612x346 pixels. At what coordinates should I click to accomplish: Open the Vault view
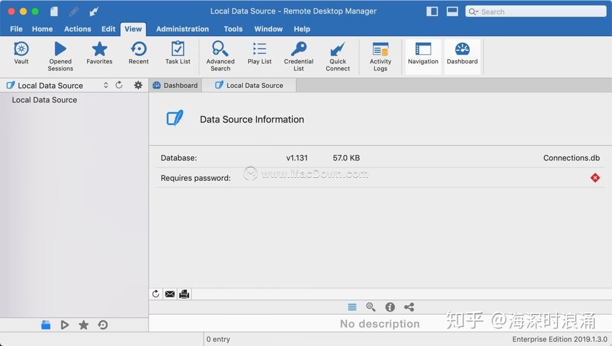pos(21,53)
